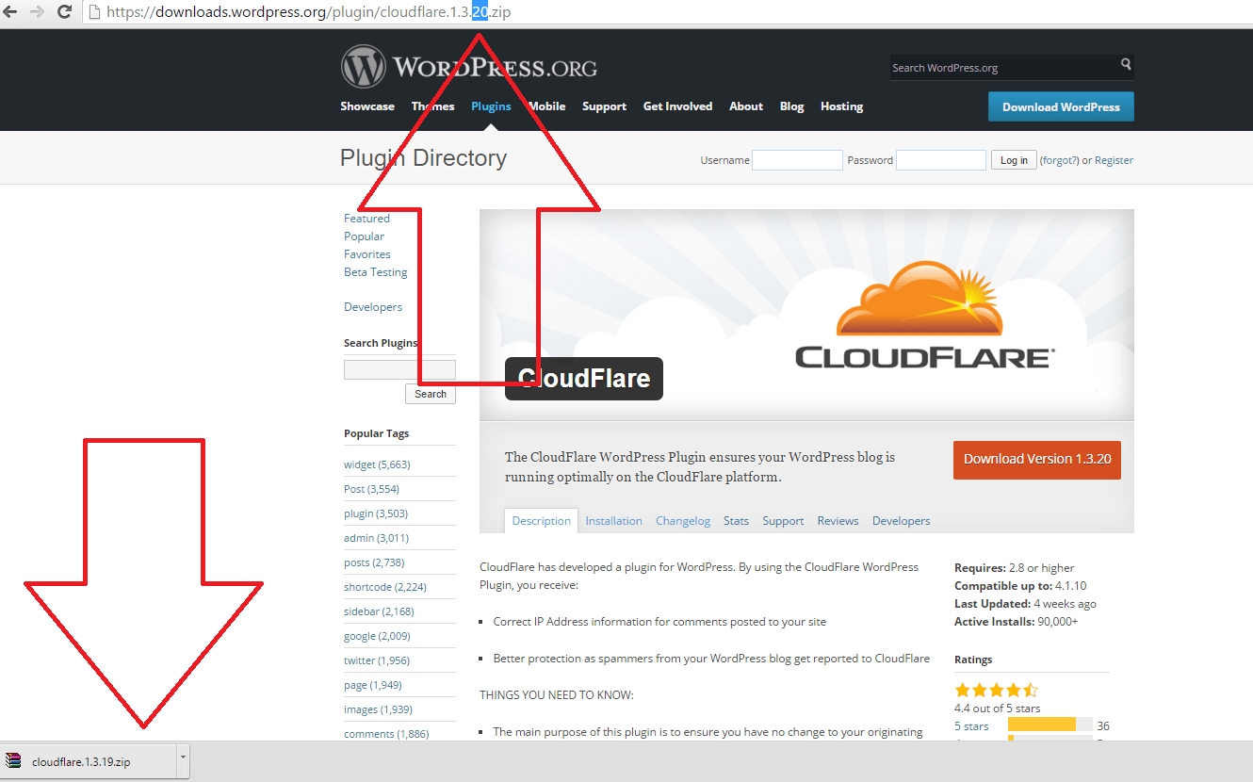Go to the Blog menu item
The image size is (1253, 782).
coord(791,106)
